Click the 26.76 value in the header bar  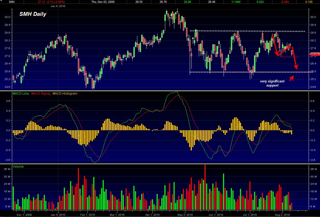(x=163, y=2)
